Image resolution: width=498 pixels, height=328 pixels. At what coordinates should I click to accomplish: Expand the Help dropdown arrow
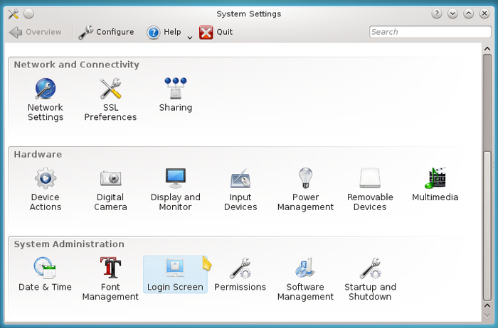[190, 38]
